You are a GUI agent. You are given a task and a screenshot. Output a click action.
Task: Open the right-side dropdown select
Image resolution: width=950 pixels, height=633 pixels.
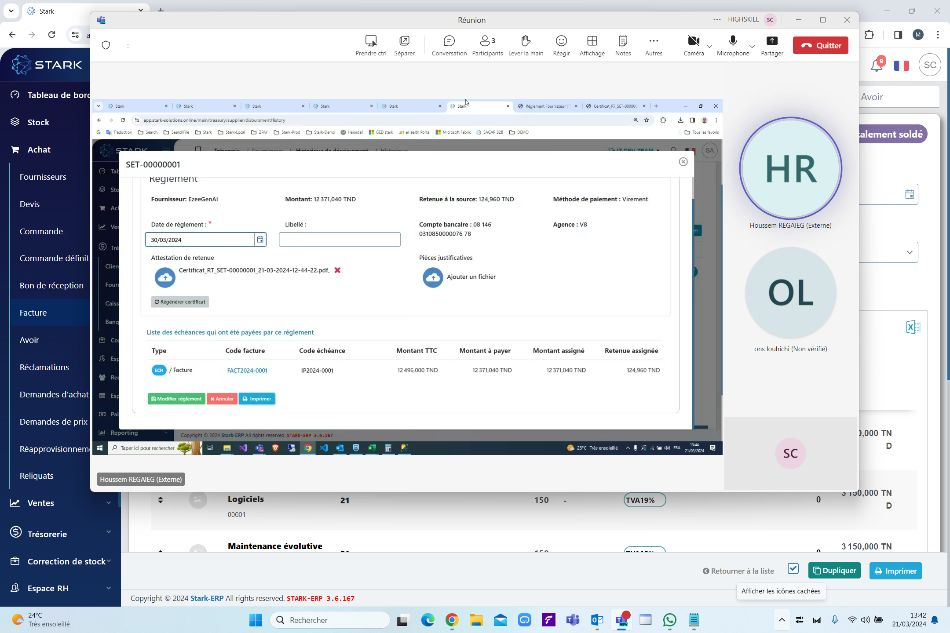click(888, 252)
